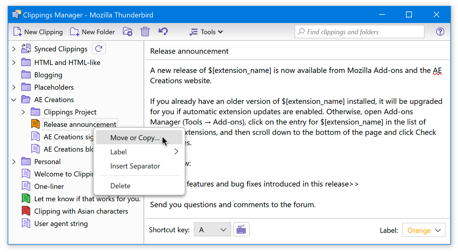Select the One-liner clipping
The width and height of the screenshot is (458, 252).
click(x=49, y=187)
